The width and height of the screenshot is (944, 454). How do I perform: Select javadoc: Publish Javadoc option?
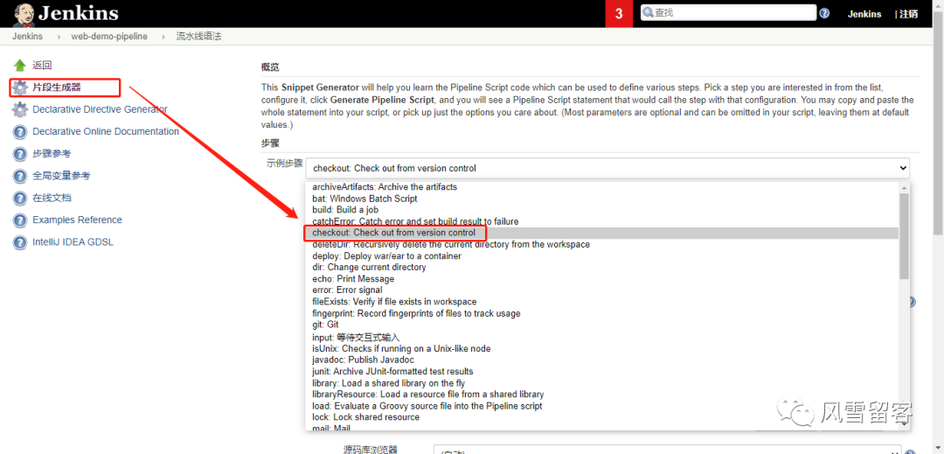(602, 360)
